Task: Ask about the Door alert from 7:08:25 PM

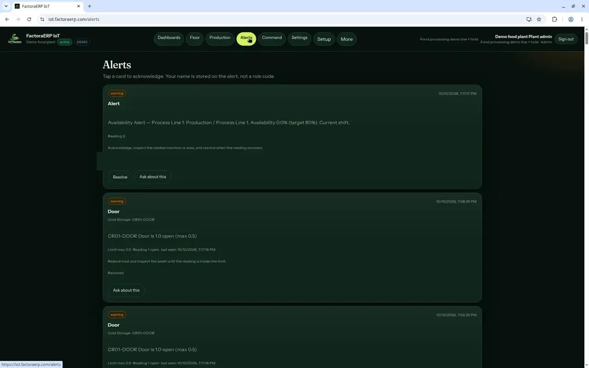Action: pos(126,290)
